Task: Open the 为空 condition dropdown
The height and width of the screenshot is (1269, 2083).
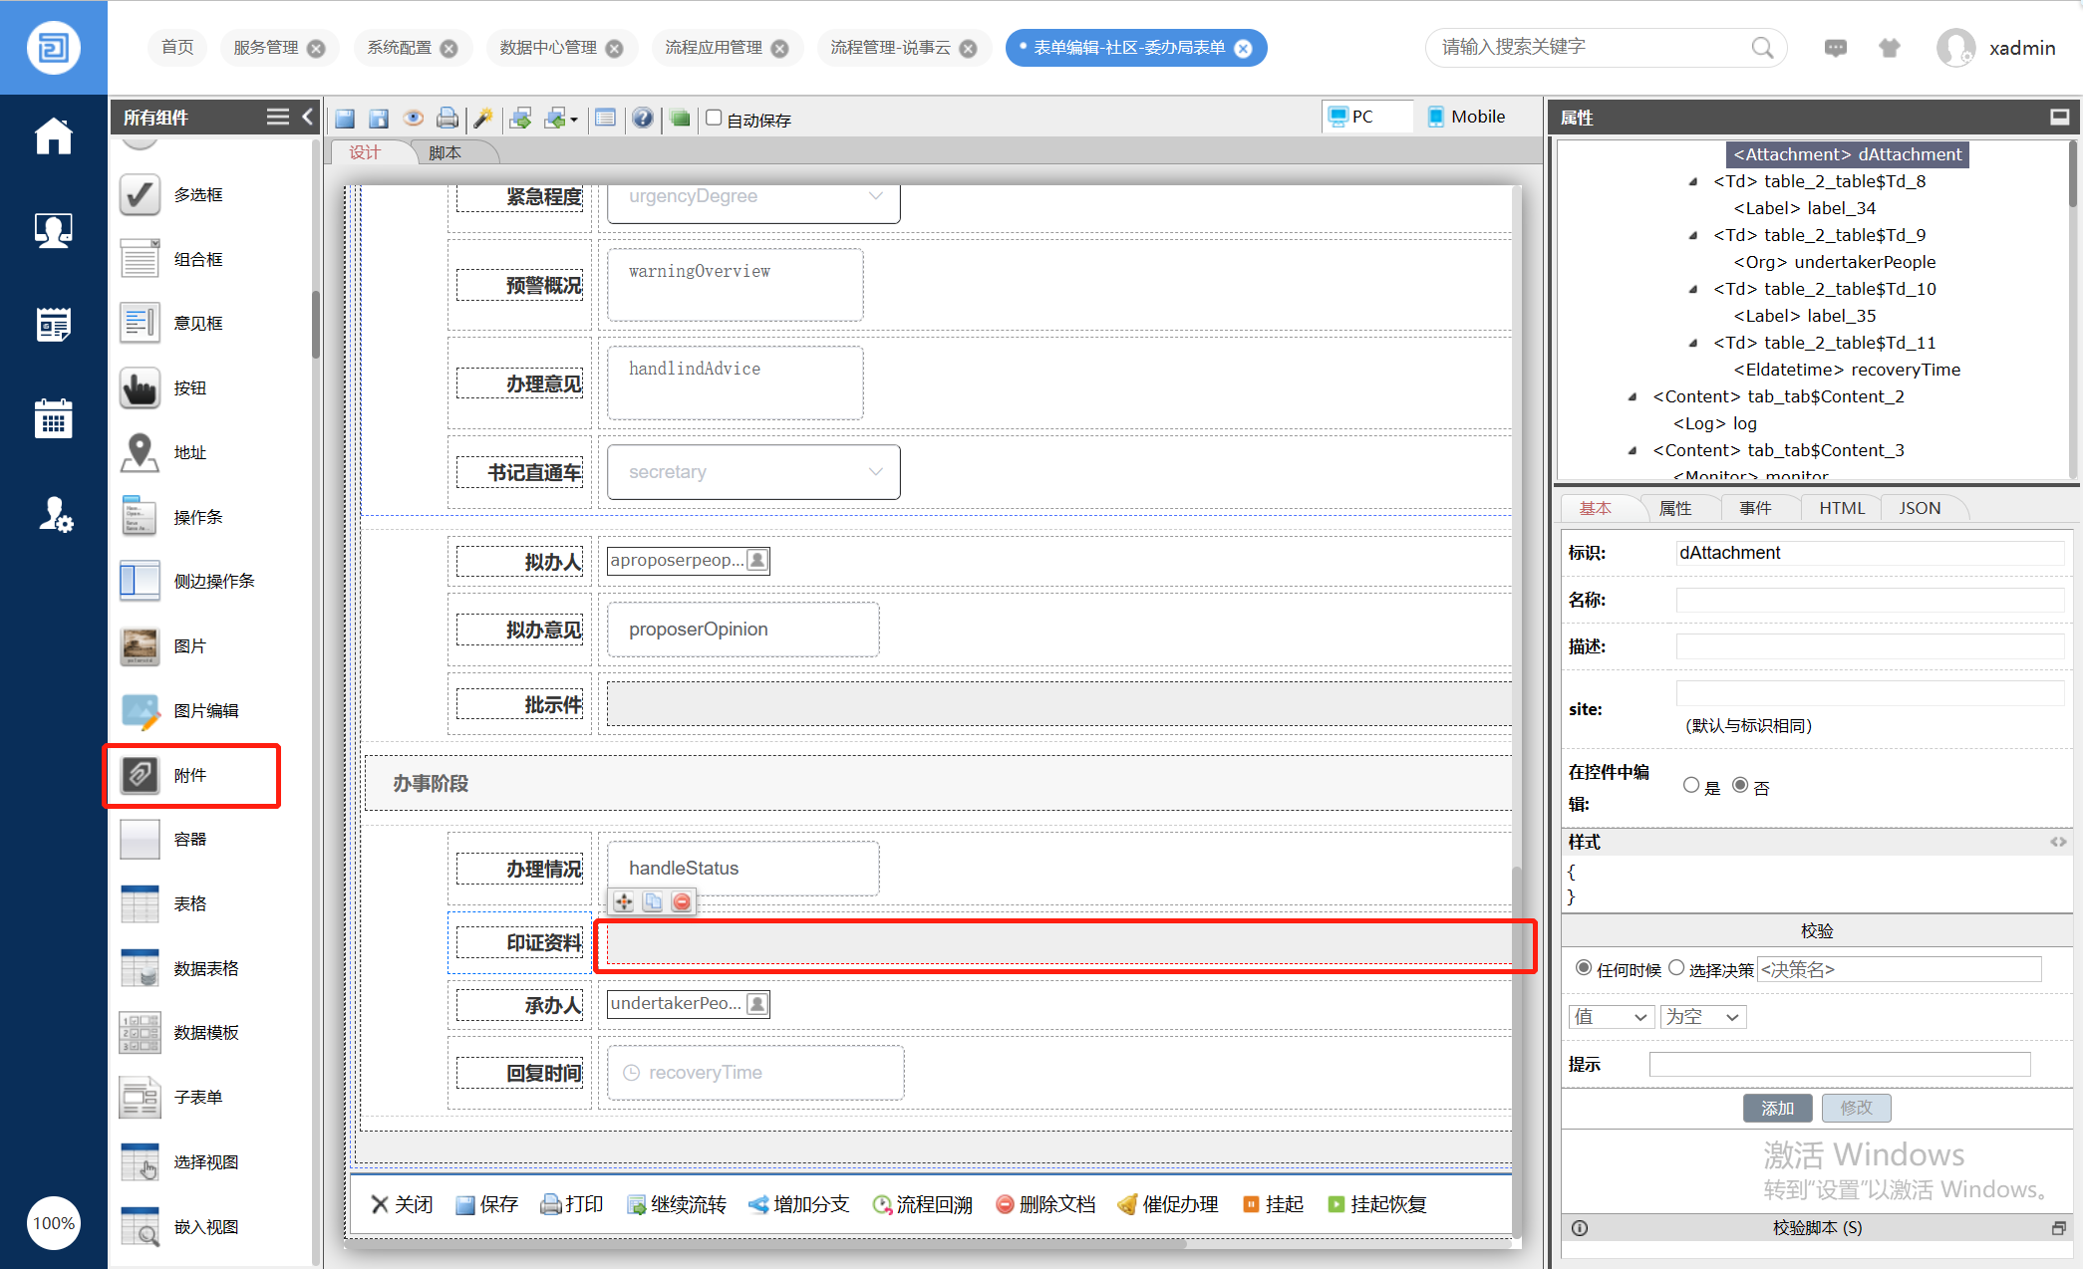Action: (1702, 1017)
